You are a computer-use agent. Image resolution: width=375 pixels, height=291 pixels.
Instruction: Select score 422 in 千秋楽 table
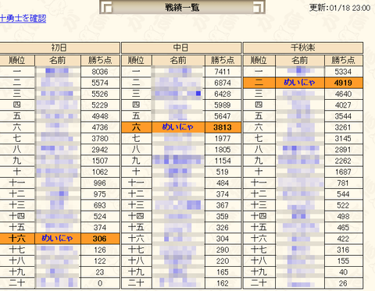(343, 239)
